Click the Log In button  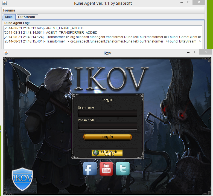pyautogui.click(x=107, y=137)
